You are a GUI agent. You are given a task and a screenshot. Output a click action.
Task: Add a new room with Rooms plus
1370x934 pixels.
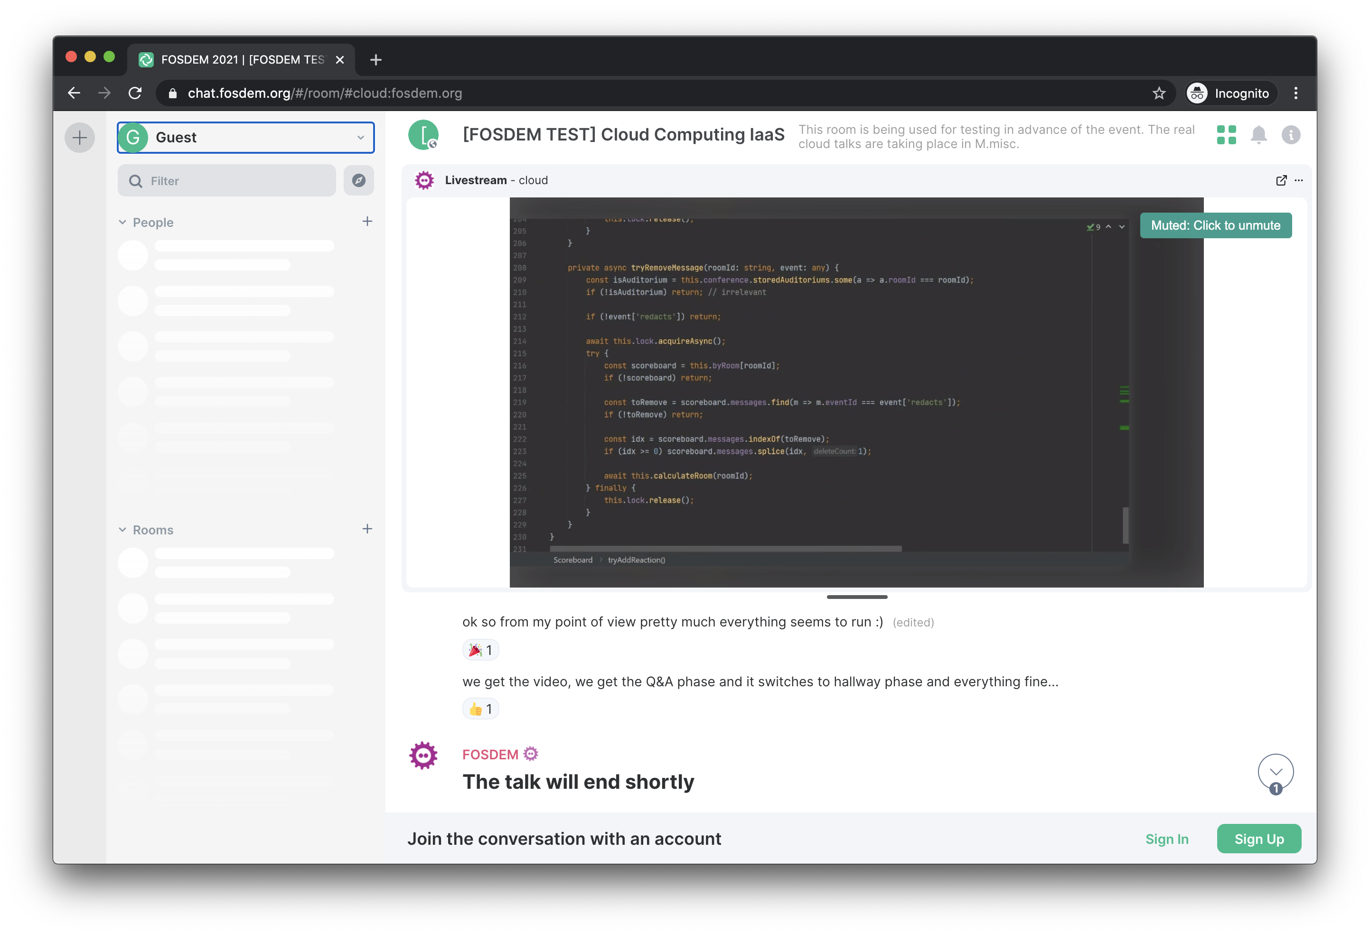click(367, 529)
